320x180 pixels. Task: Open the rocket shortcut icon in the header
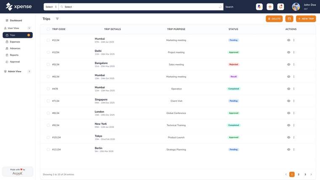(x=259, y=7)
